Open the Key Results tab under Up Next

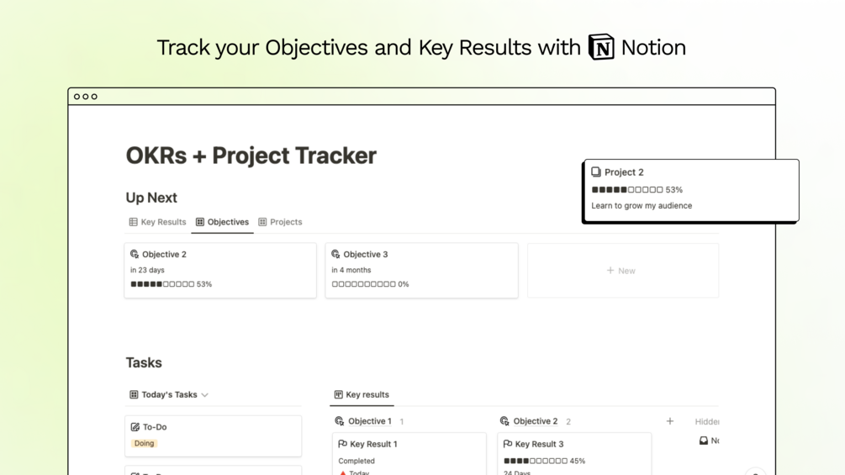[157, 222]
